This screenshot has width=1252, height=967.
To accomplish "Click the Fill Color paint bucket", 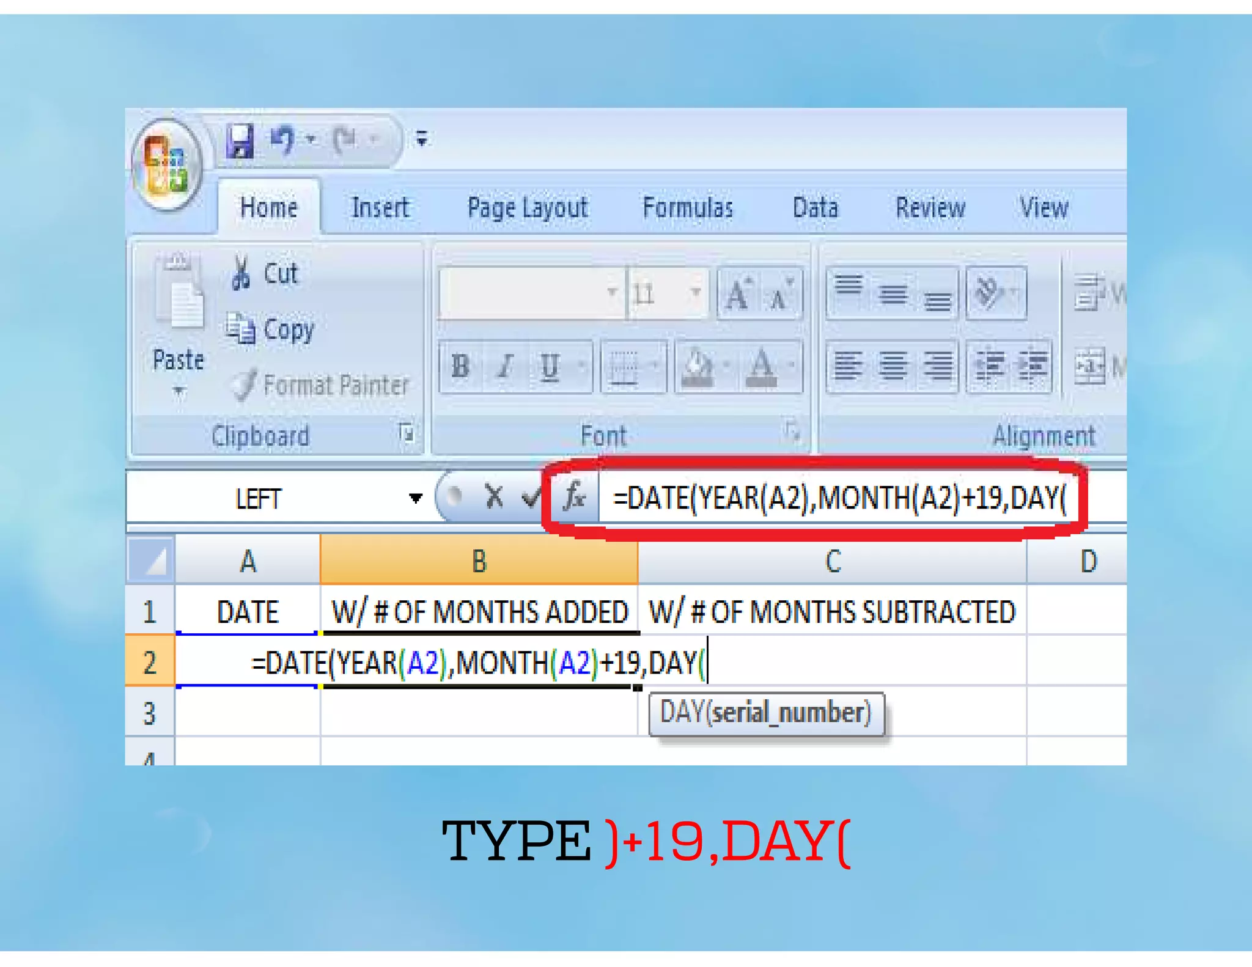I will 698,366.
